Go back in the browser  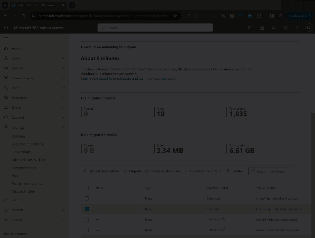[5, 16]
